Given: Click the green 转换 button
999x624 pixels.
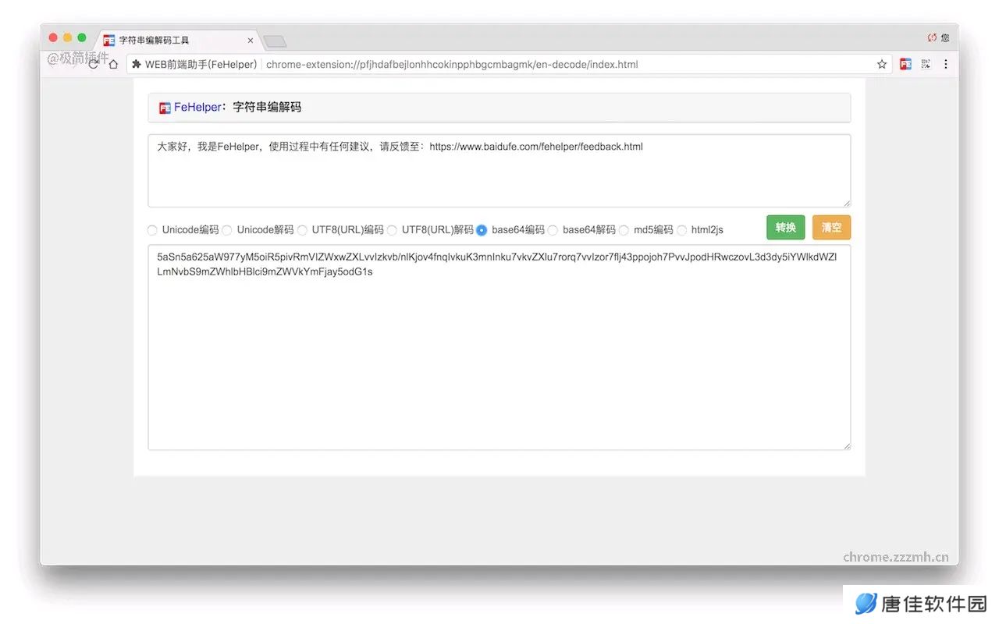Looking at the screenshot, I should tap(785, 227).
